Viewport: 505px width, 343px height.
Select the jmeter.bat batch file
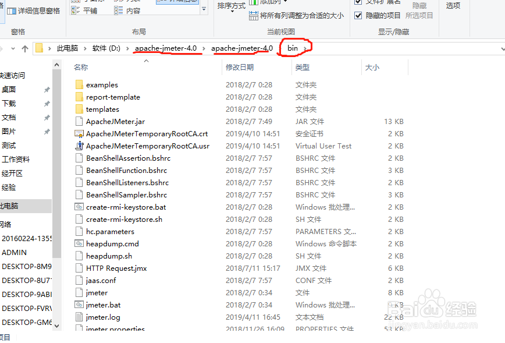pyautogui.click(x=104, y=305)
